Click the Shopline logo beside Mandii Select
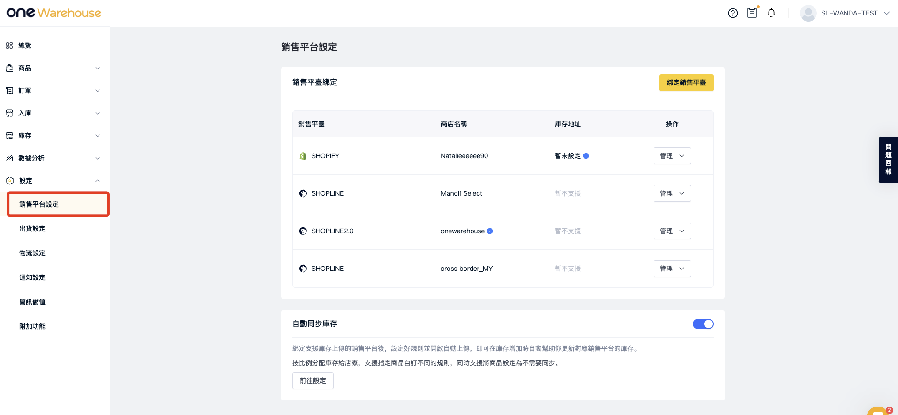The width and height of the screenshot is (898, 415). [x=303, y=193]
